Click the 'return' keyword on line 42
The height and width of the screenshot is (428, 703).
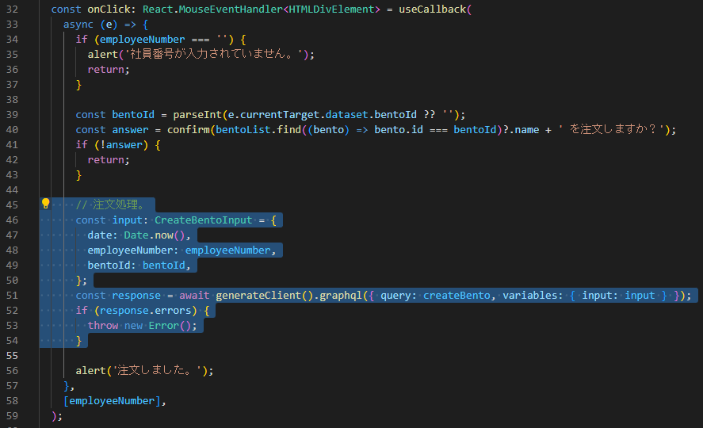[x=105, y=160]
